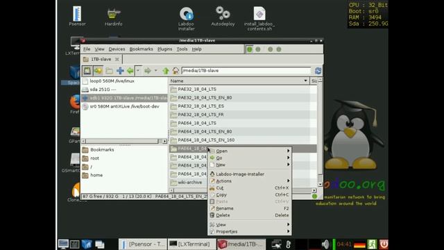444x250 pixels.
Task: Click the path field /media/1TB-slave
Action: pos(246,71)
